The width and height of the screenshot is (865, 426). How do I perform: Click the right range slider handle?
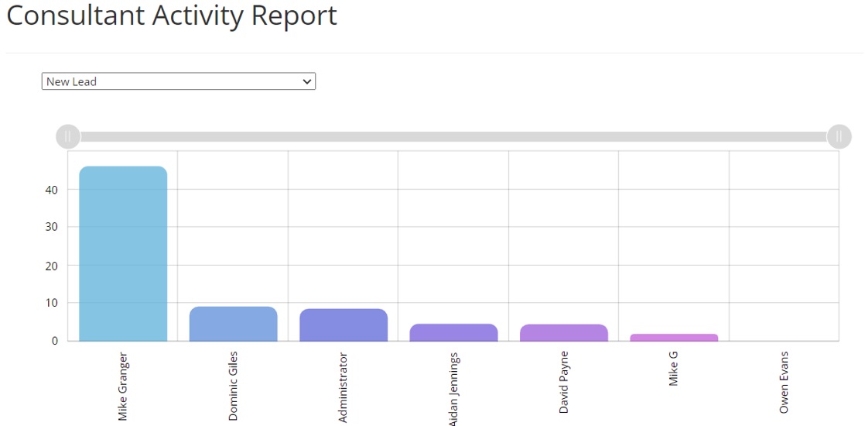click(x=839, y=137)
